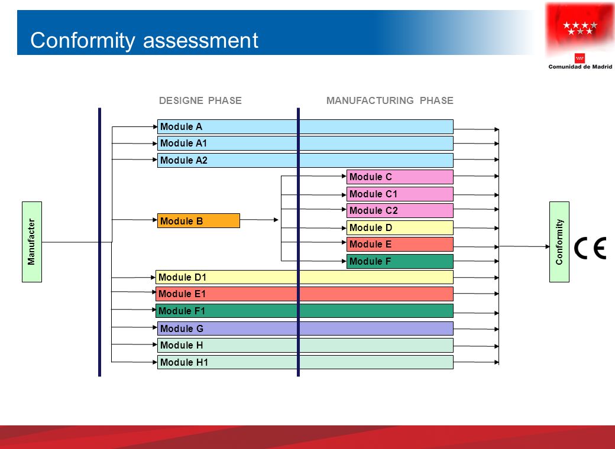
Task: Select the Module D1 bar
Action: coord(305,277)
